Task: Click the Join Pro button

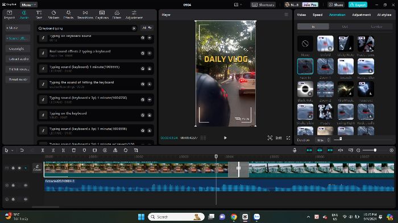Action: point(310,5)
